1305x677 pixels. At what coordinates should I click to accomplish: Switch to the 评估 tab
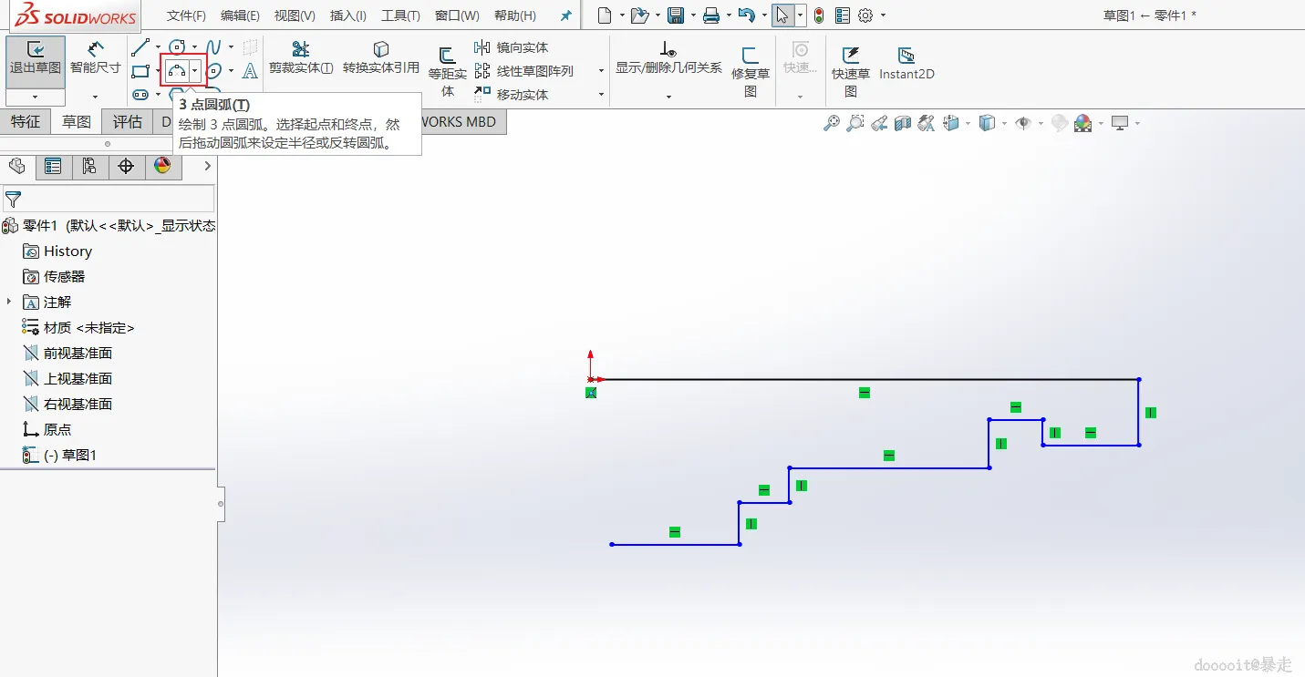coord(128,121)
